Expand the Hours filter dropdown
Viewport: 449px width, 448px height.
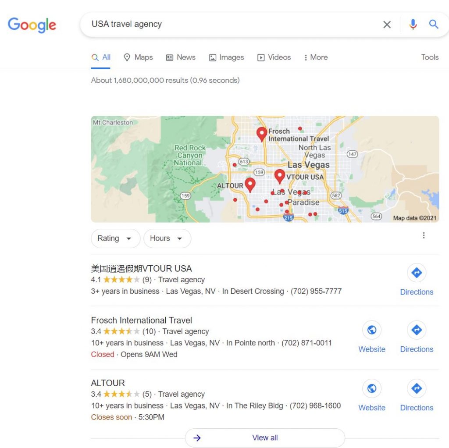pos(167,238)
